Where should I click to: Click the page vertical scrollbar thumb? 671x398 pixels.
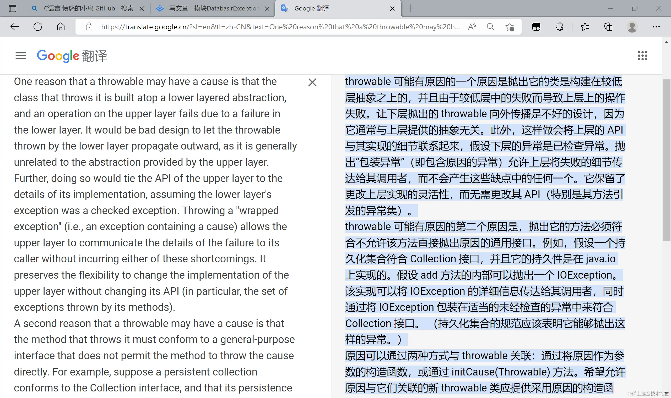coord(666,159)
